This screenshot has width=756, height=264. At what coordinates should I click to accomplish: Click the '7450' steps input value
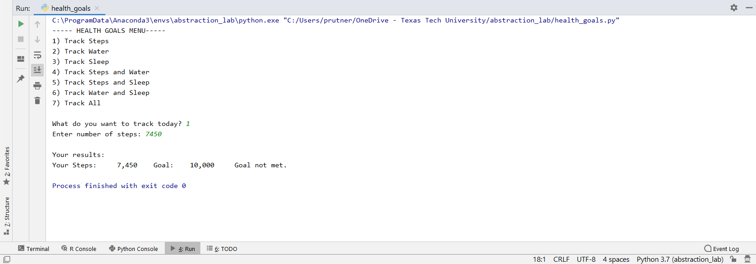tap(154, 134)
